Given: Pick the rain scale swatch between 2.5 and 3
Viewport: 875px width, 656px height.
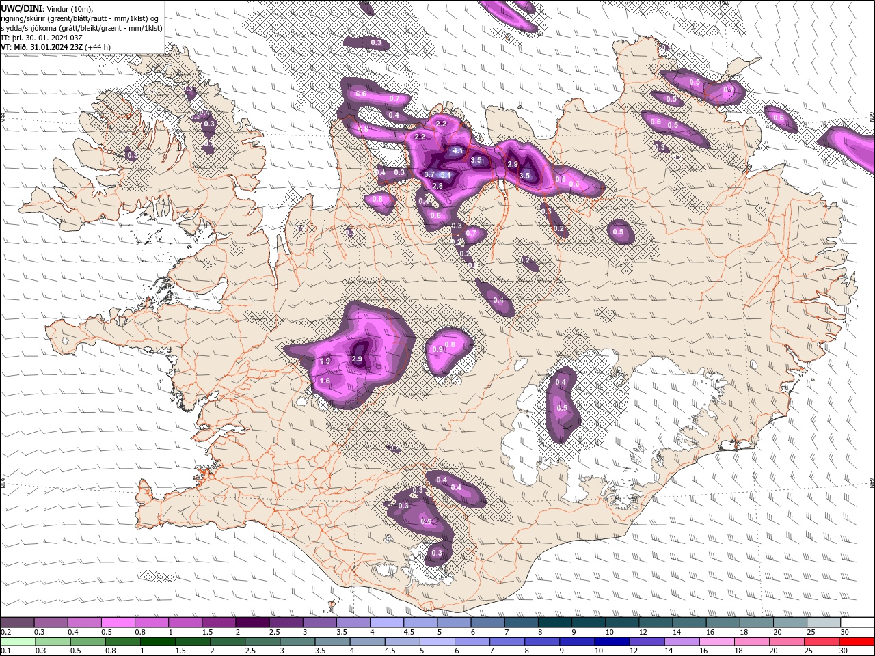Looking at the screenshot, I should [x=263, y=642].
